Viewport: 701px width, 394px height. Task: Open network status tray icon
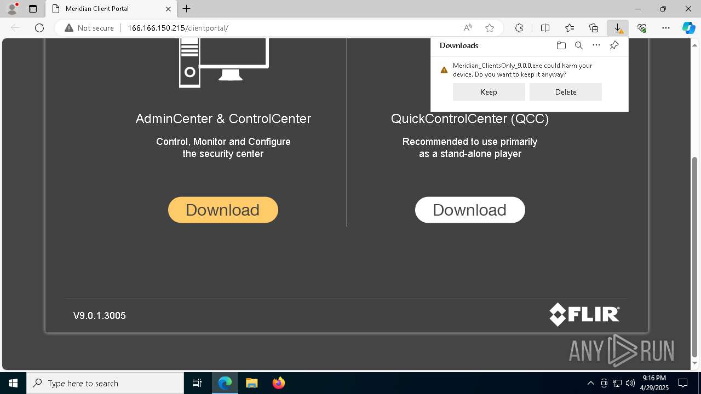point(617,383)
